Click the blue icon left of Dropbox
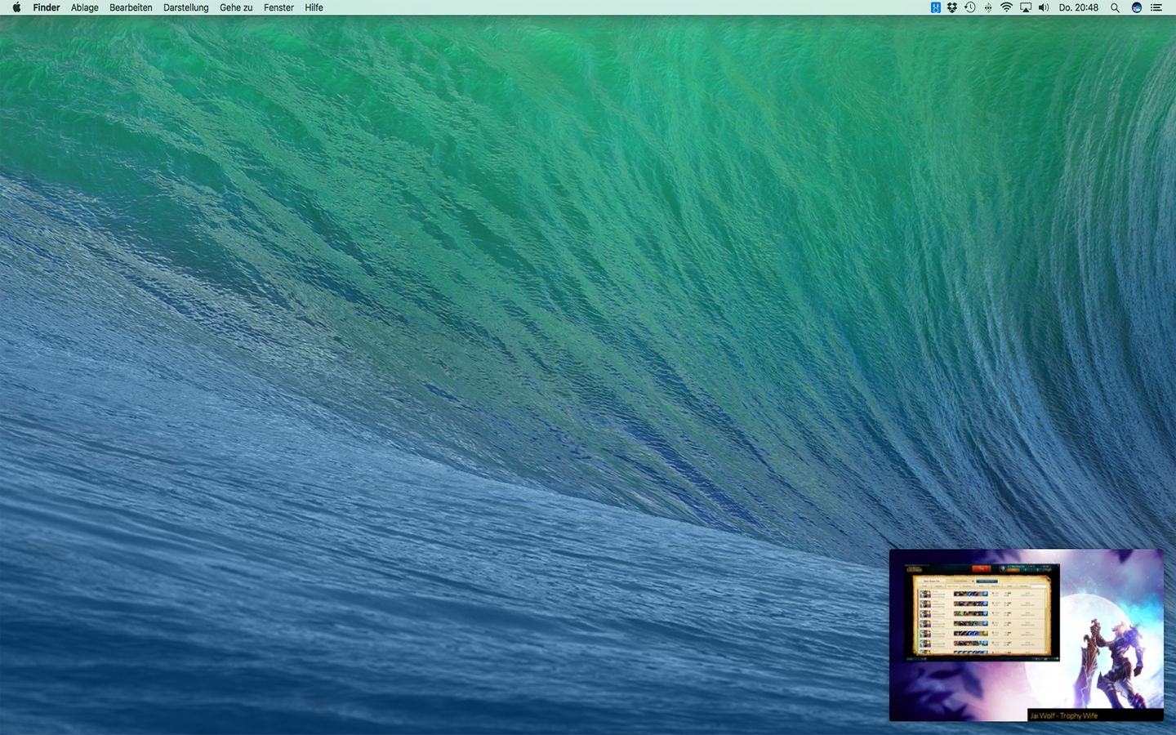Image resolution: width=1176 pixels, height=735 pixels. pyautogui.click(x=936, y=7)
